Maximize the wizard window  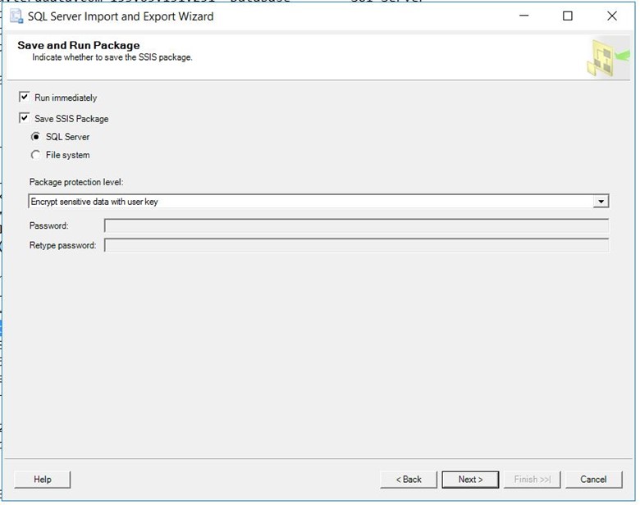click(x=567, y=16)
